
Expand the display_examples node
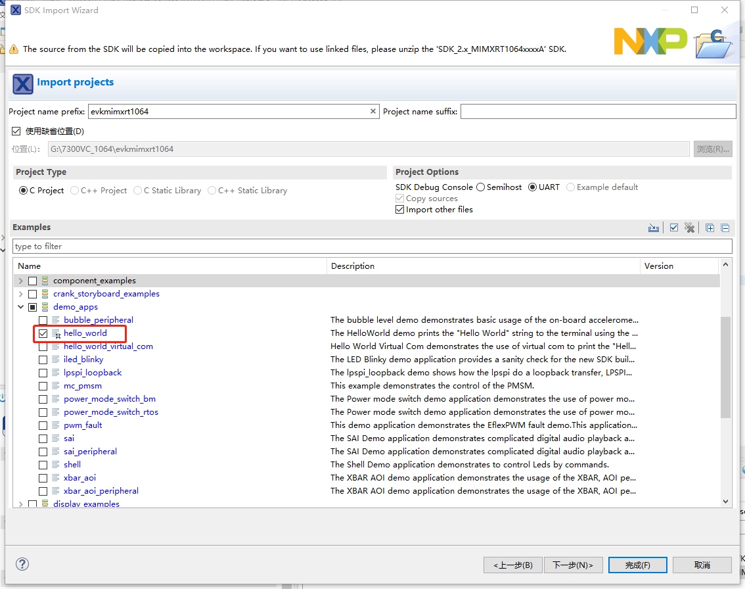[20, 504]
